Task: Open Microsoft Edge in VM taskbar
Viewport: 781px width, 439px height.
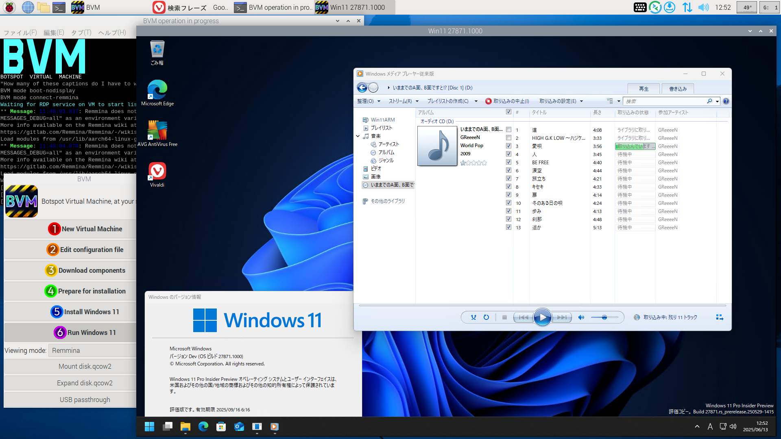Action: (x=203, y=426)
